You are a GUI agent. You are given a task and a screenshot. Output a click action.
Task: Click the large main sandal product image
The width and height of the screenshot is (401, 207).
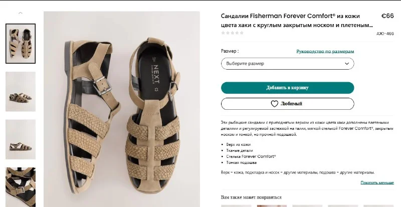click(x=122, y=109)
